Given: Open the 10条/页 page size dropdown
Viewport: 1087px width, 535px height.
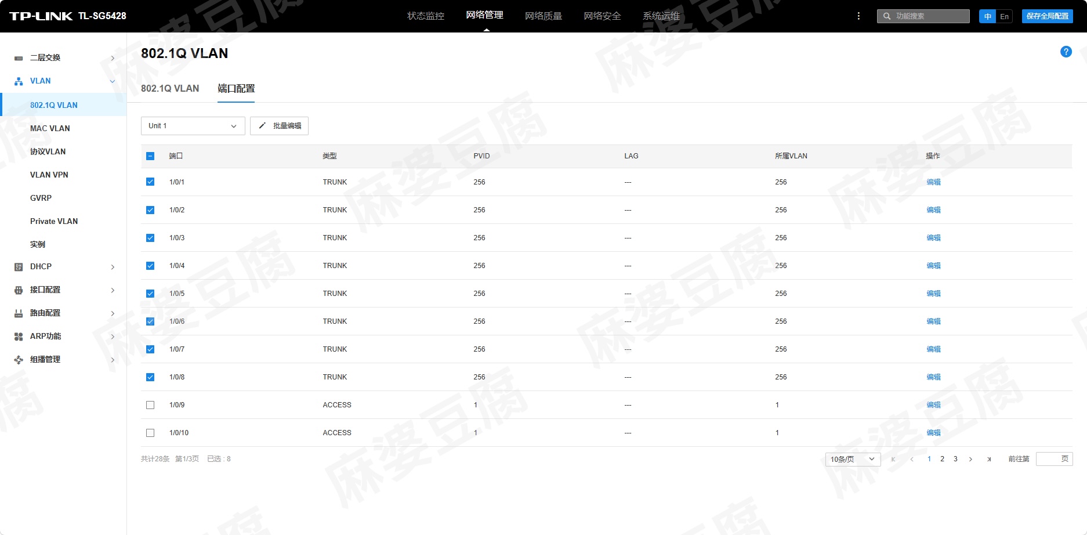Looking at the screenshot, I should [x=853, y=460].
